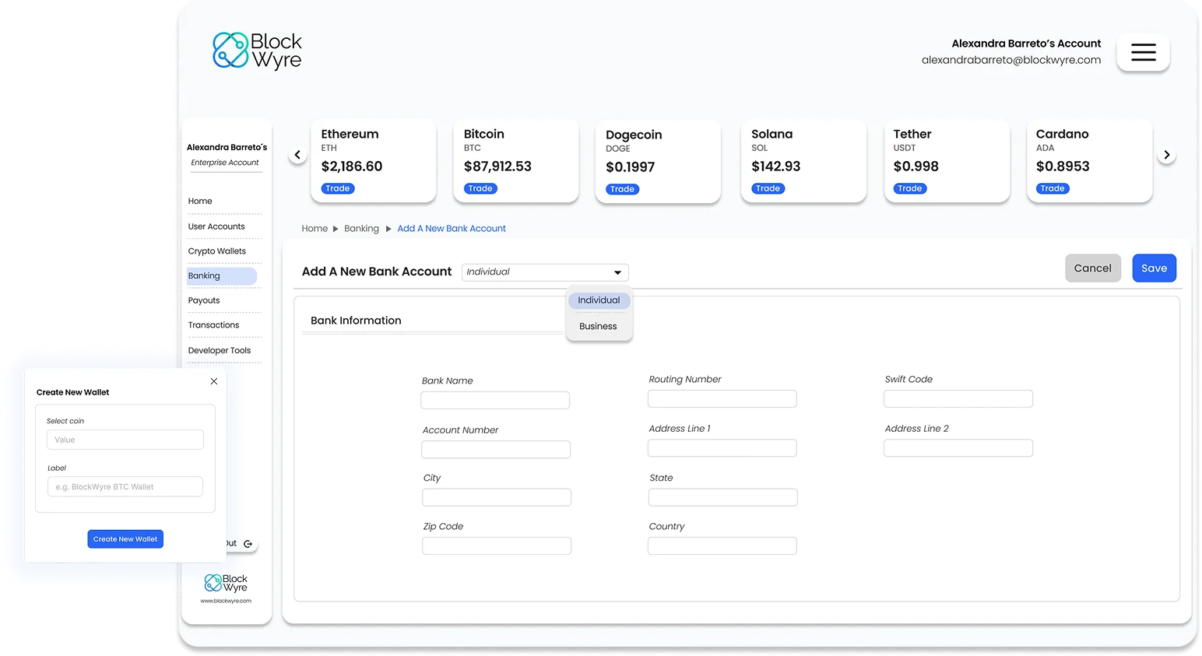Open the Select coin field
Image resolution: width=1202 pixels, height=656 pixels.
tap(125, 440)
